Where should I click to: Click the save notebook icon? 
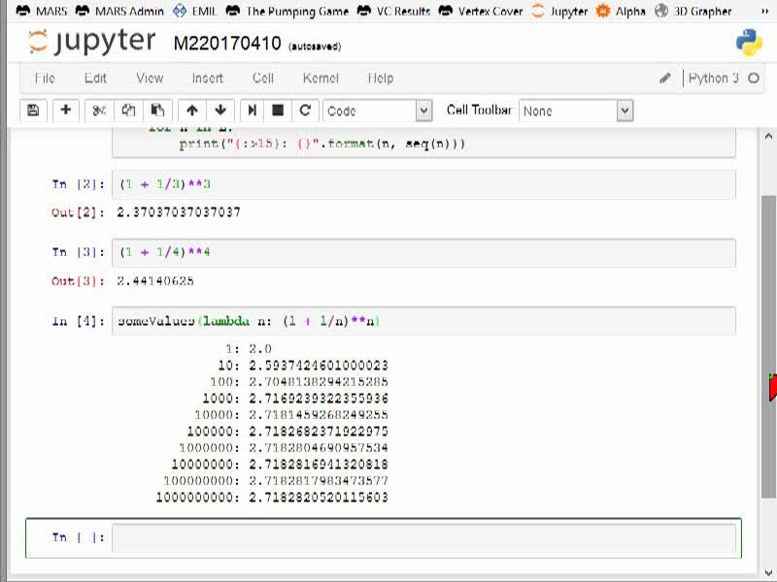click(x=33, y=111)
